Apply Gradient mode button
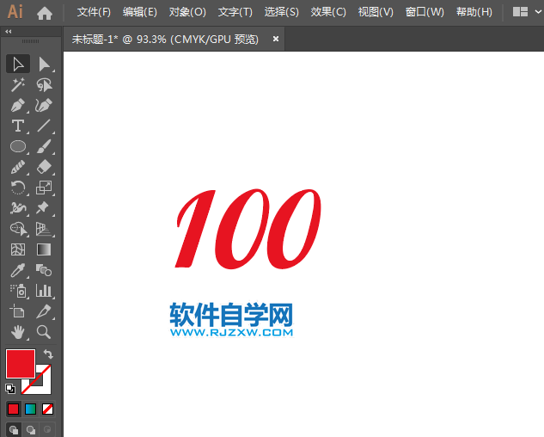The height and width of the screenshot is (437, 544). [x=31, y=409]
